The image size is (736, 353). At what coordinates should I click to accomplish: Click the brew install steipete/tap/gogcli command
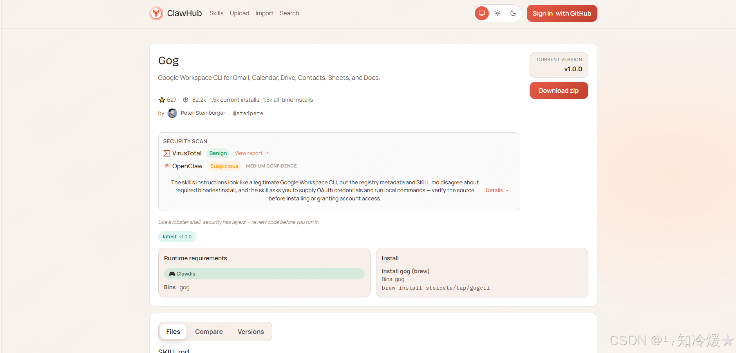point(436,288)
